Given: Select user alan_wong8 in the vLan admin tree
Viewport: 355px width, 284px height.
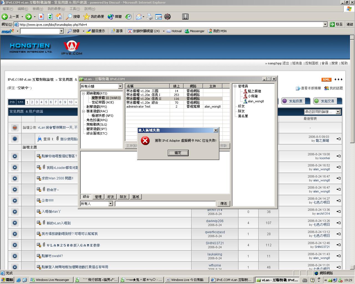Looking at the screenshot, I should [x=256, y=101].
